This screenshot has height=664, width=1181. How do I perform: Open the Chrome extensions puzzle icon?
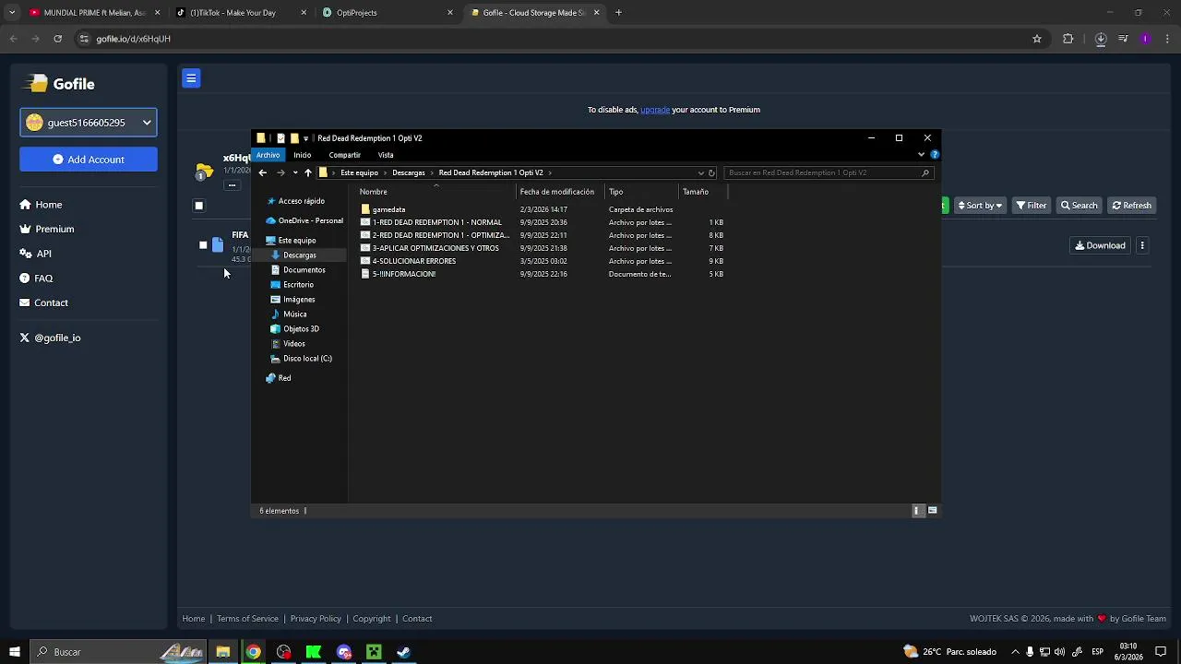click(1068, 39)
